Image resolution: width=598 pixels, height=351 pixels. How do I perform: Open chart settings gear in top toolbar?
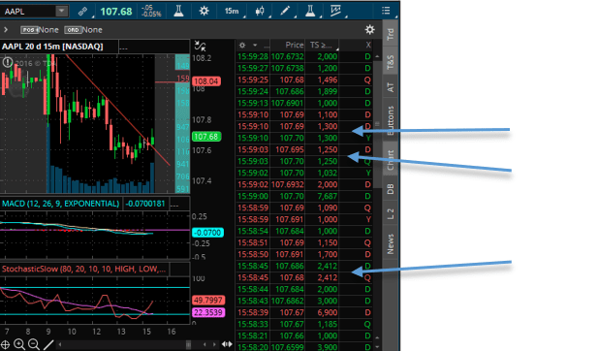[205, 11]
